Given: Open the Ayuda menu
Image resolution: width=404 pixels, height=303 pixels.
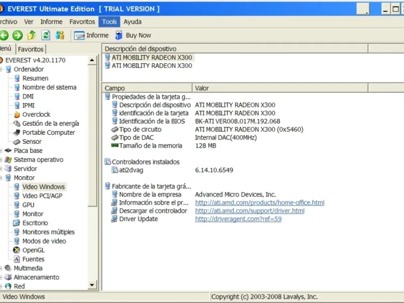Looking at the screenshot, I should pyautogui.click(x=132, y=22).
